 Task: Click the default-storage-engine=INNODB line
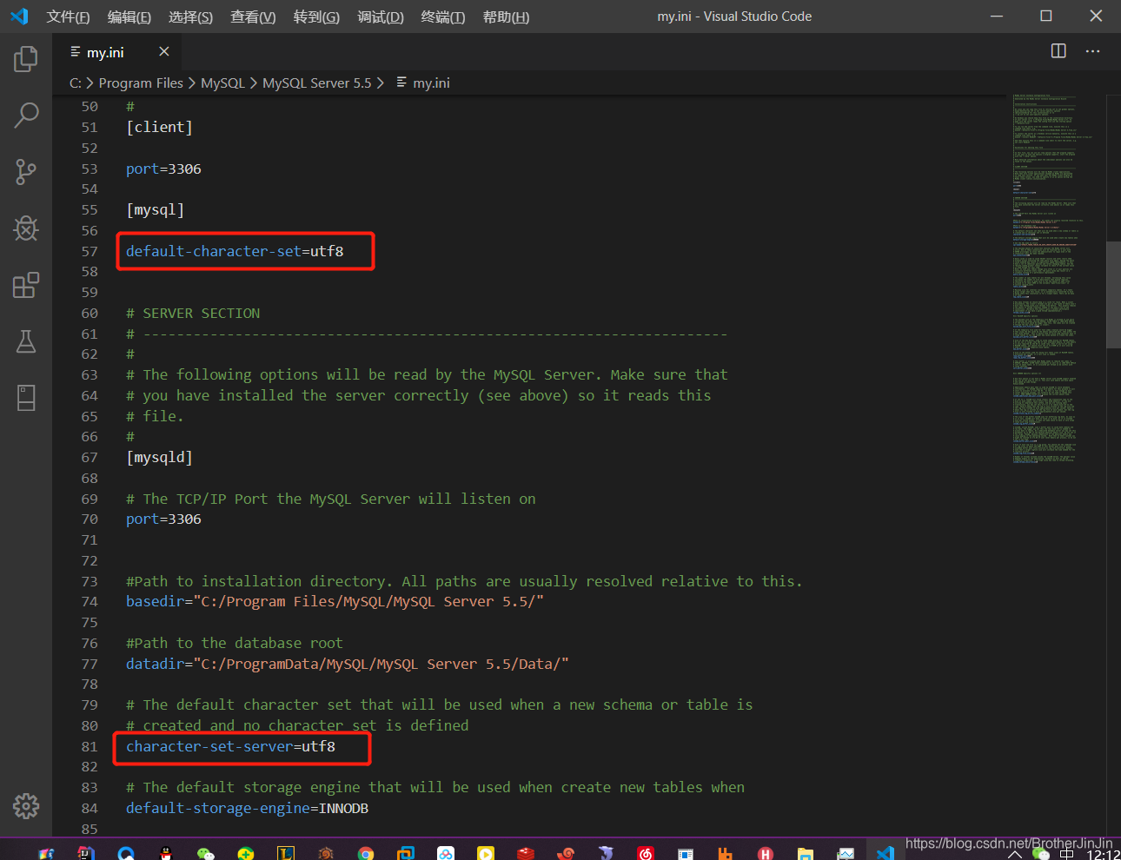coord(247,808)
